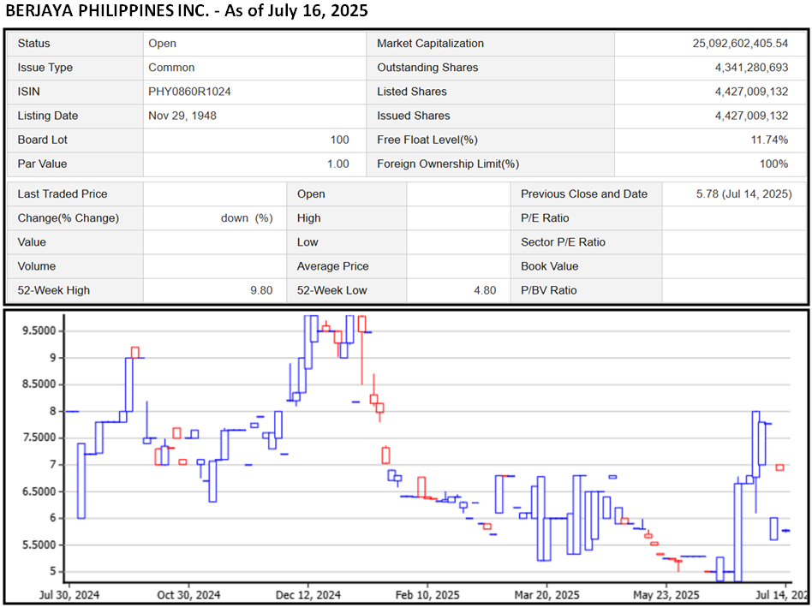Click the Outstanding Shares label

(427, 68)
